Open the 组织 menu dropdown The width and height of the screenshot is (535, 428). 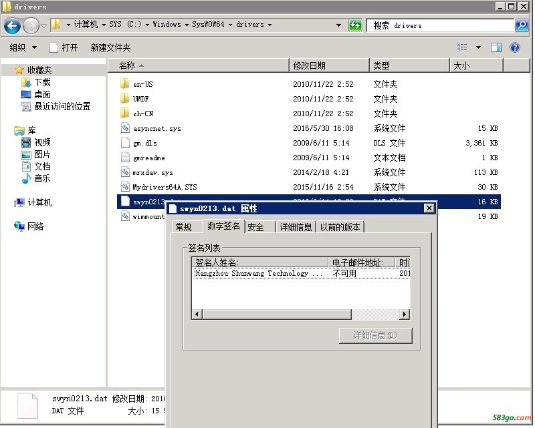[21, 47]
